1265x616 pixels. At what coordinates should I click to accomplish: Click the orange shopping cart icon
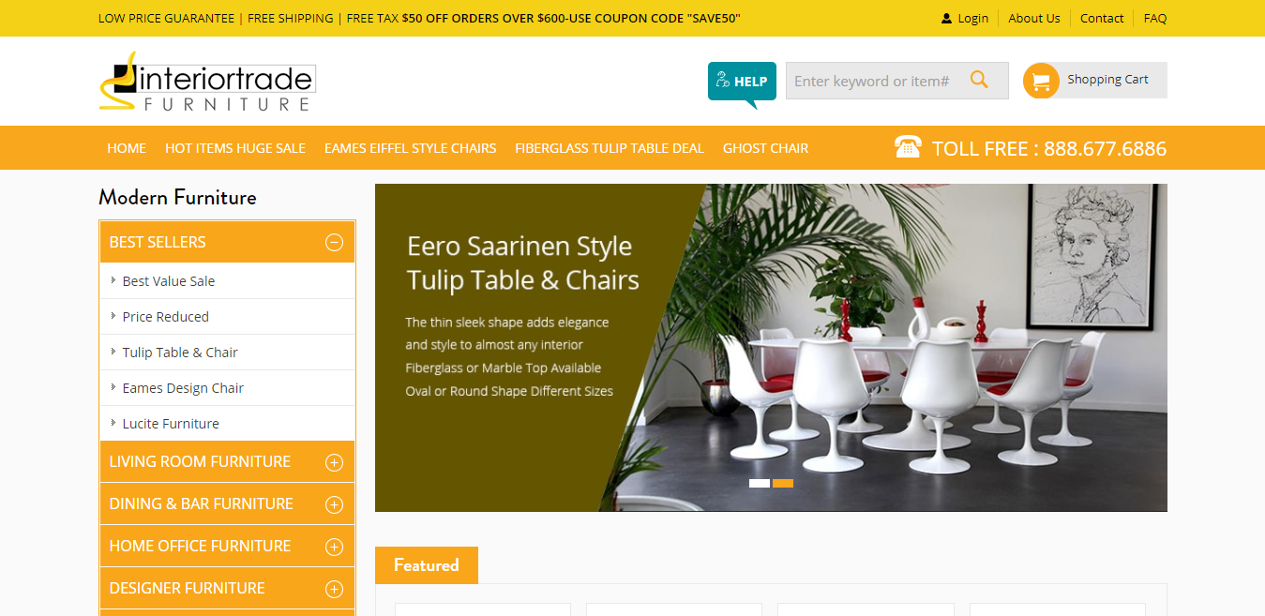pyautogui.click(x=1041, y=81)
